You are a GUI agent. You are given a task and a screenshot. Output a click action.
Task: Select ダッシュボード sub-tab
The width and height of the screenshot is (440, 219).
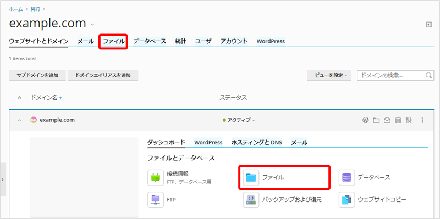click(x=167, y=142)
